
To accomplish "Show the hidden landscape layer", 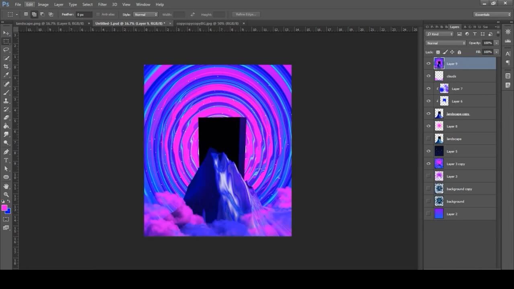I will (428, 139).
